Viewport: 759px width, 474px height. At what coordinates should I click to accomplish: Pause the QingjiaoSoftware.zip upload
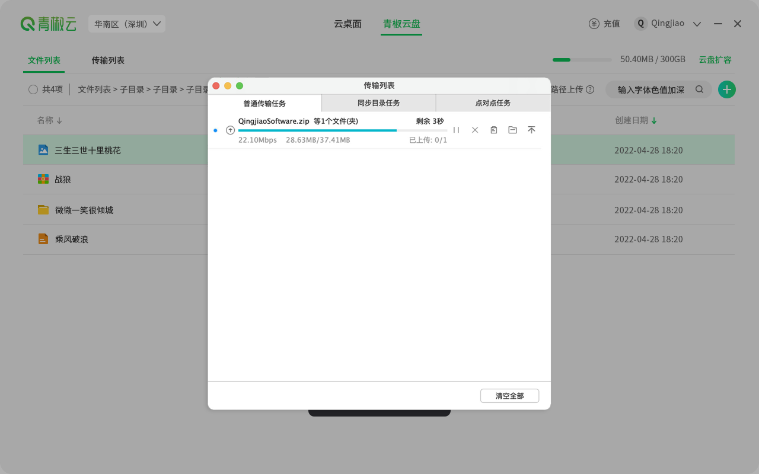(456, 130)
